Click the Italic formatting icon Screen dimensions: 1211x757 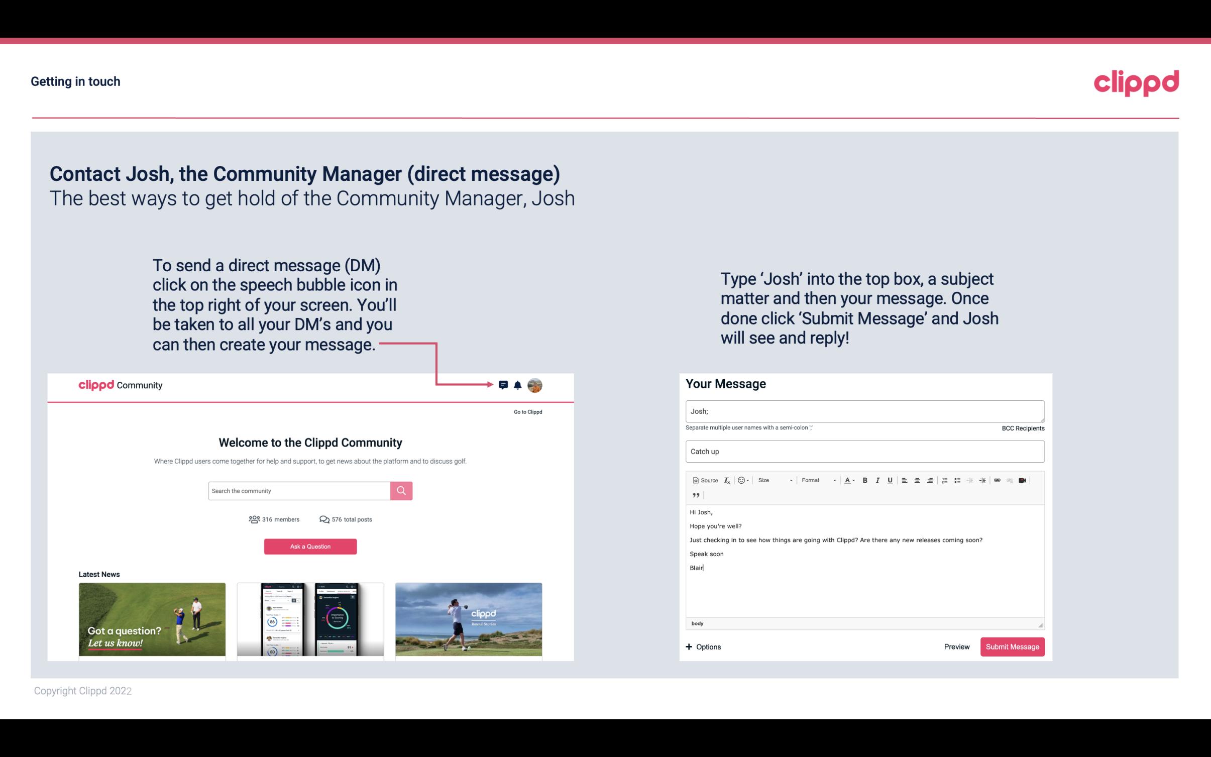[x=878, y=480]
